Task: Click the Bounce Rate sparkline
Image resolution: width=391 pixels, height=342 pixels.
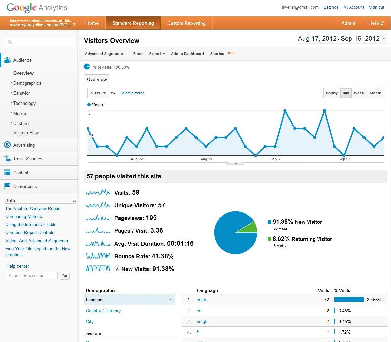Action: click(98, 256)
